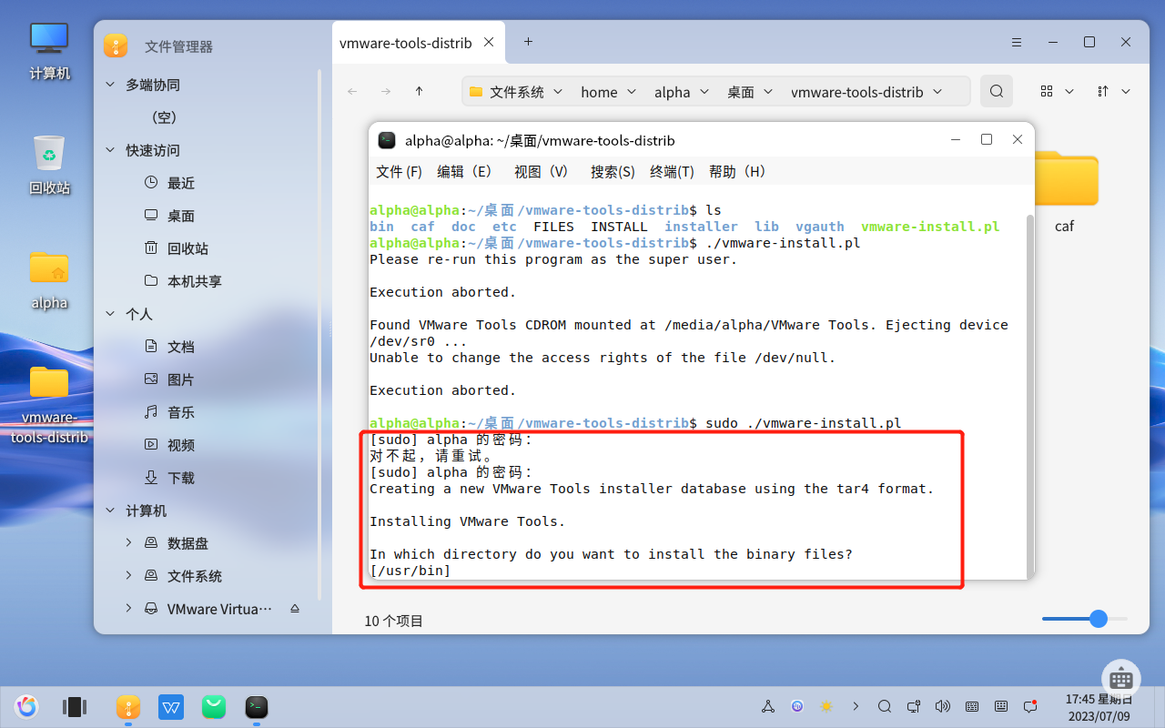Open the volume control in system tray
This screenshot has height=728, width=1165.
[942, 706]
